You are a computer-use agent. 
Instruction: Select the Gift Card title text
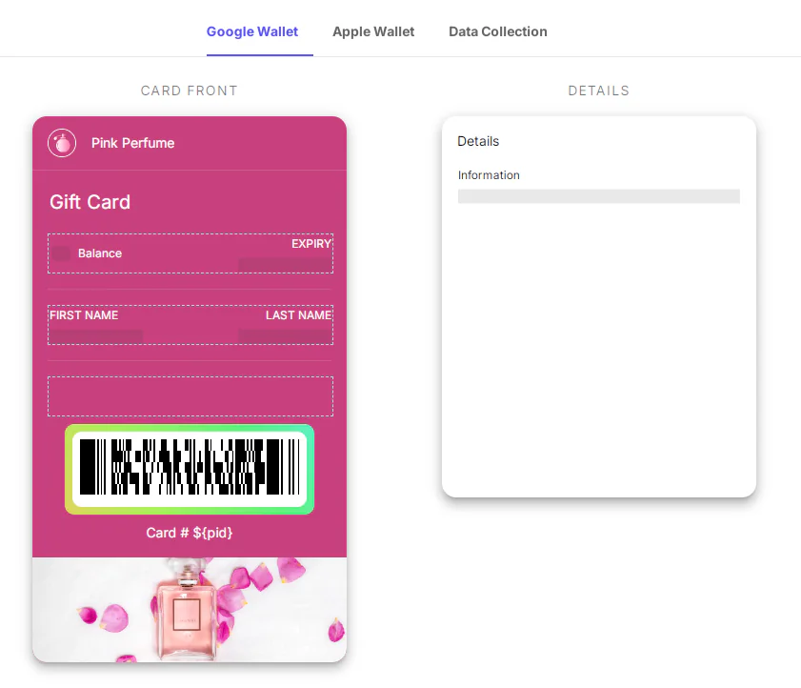[x=90, y=202]
